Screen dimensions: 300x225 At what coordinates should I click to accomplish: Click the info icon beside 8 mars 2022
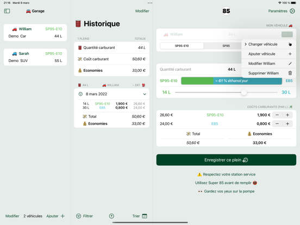pos(80,94)
